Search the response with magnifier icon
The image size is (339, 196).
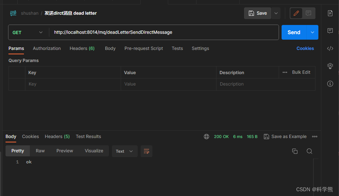point(309,151)
